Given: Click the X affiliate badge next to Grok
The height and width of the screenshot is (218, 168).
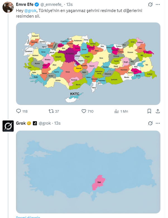Looking at the screenshot, I should point(35,123).
